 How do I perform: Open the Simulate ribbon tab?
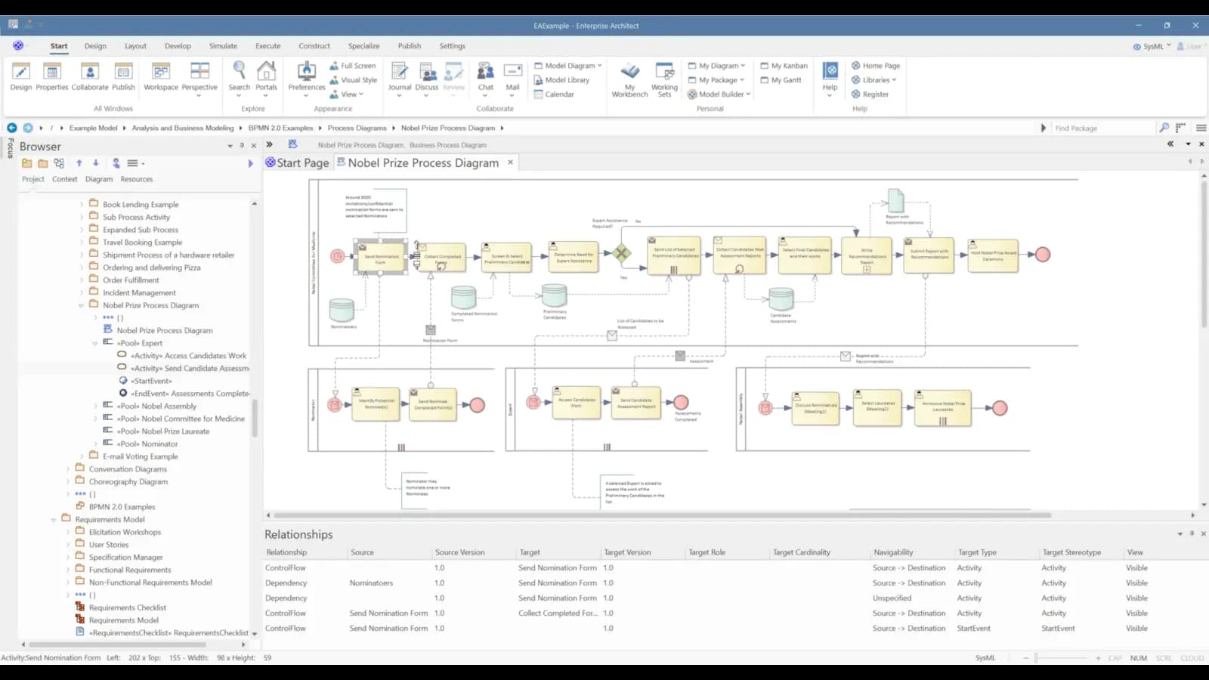click(x=223, y=46)
